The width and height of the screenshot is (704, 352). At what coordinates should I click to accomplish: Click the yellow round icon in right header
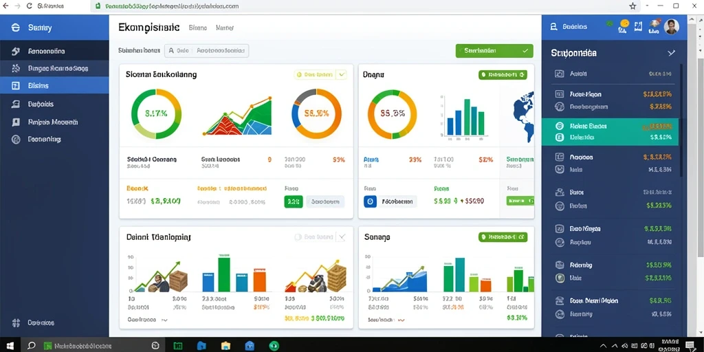[x=624, y=23]
